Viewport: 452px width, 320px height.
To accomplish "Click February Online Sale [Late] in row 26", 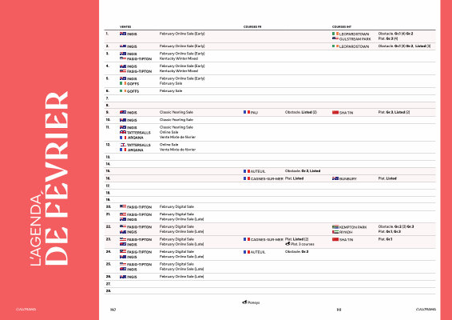I will pyautogui.click(x=181, y=277).
